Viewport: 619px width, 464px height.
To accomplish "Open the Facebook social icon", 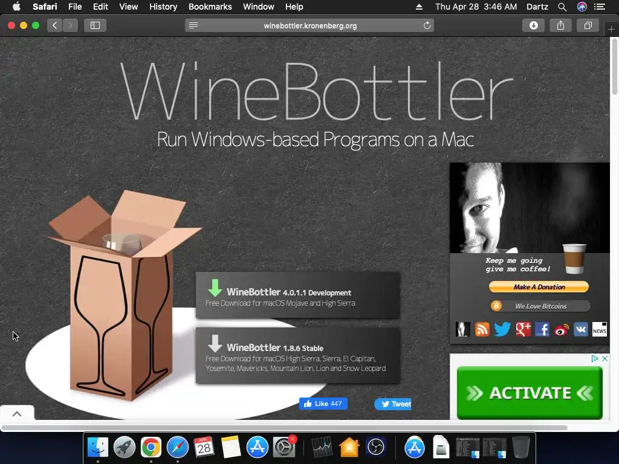I will click(x=542, y=329).
